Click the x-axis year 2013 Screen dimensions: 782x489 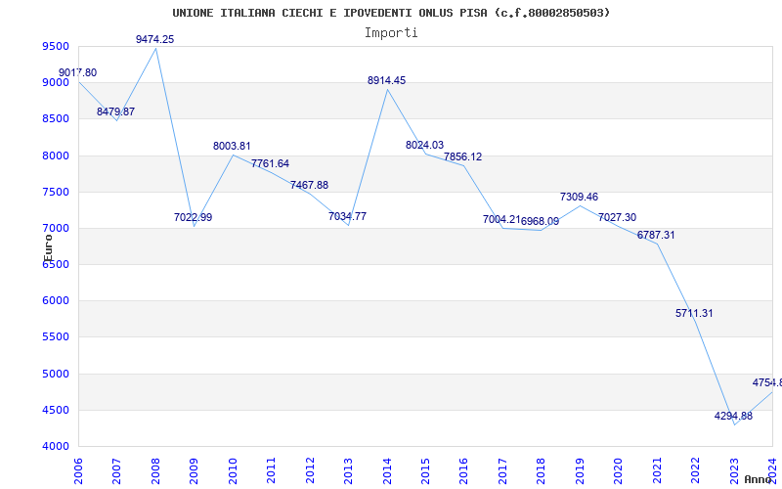348,470
